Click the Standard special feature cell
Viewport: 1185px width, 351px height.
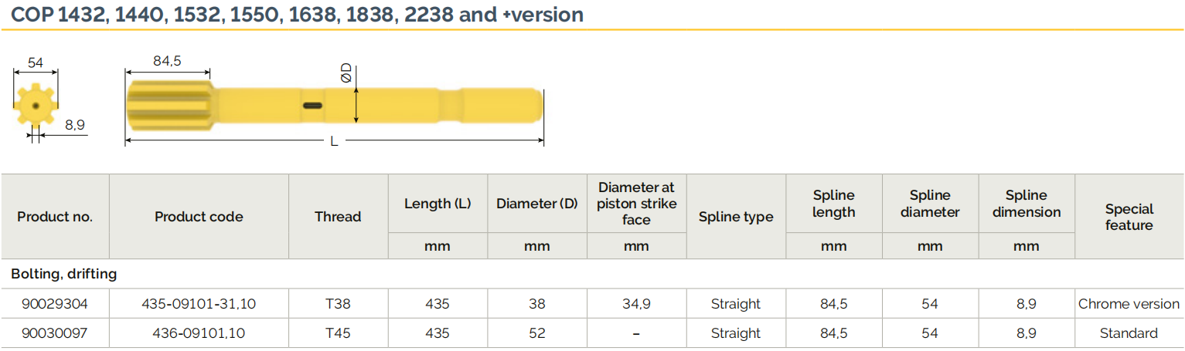pos(1129,333)
